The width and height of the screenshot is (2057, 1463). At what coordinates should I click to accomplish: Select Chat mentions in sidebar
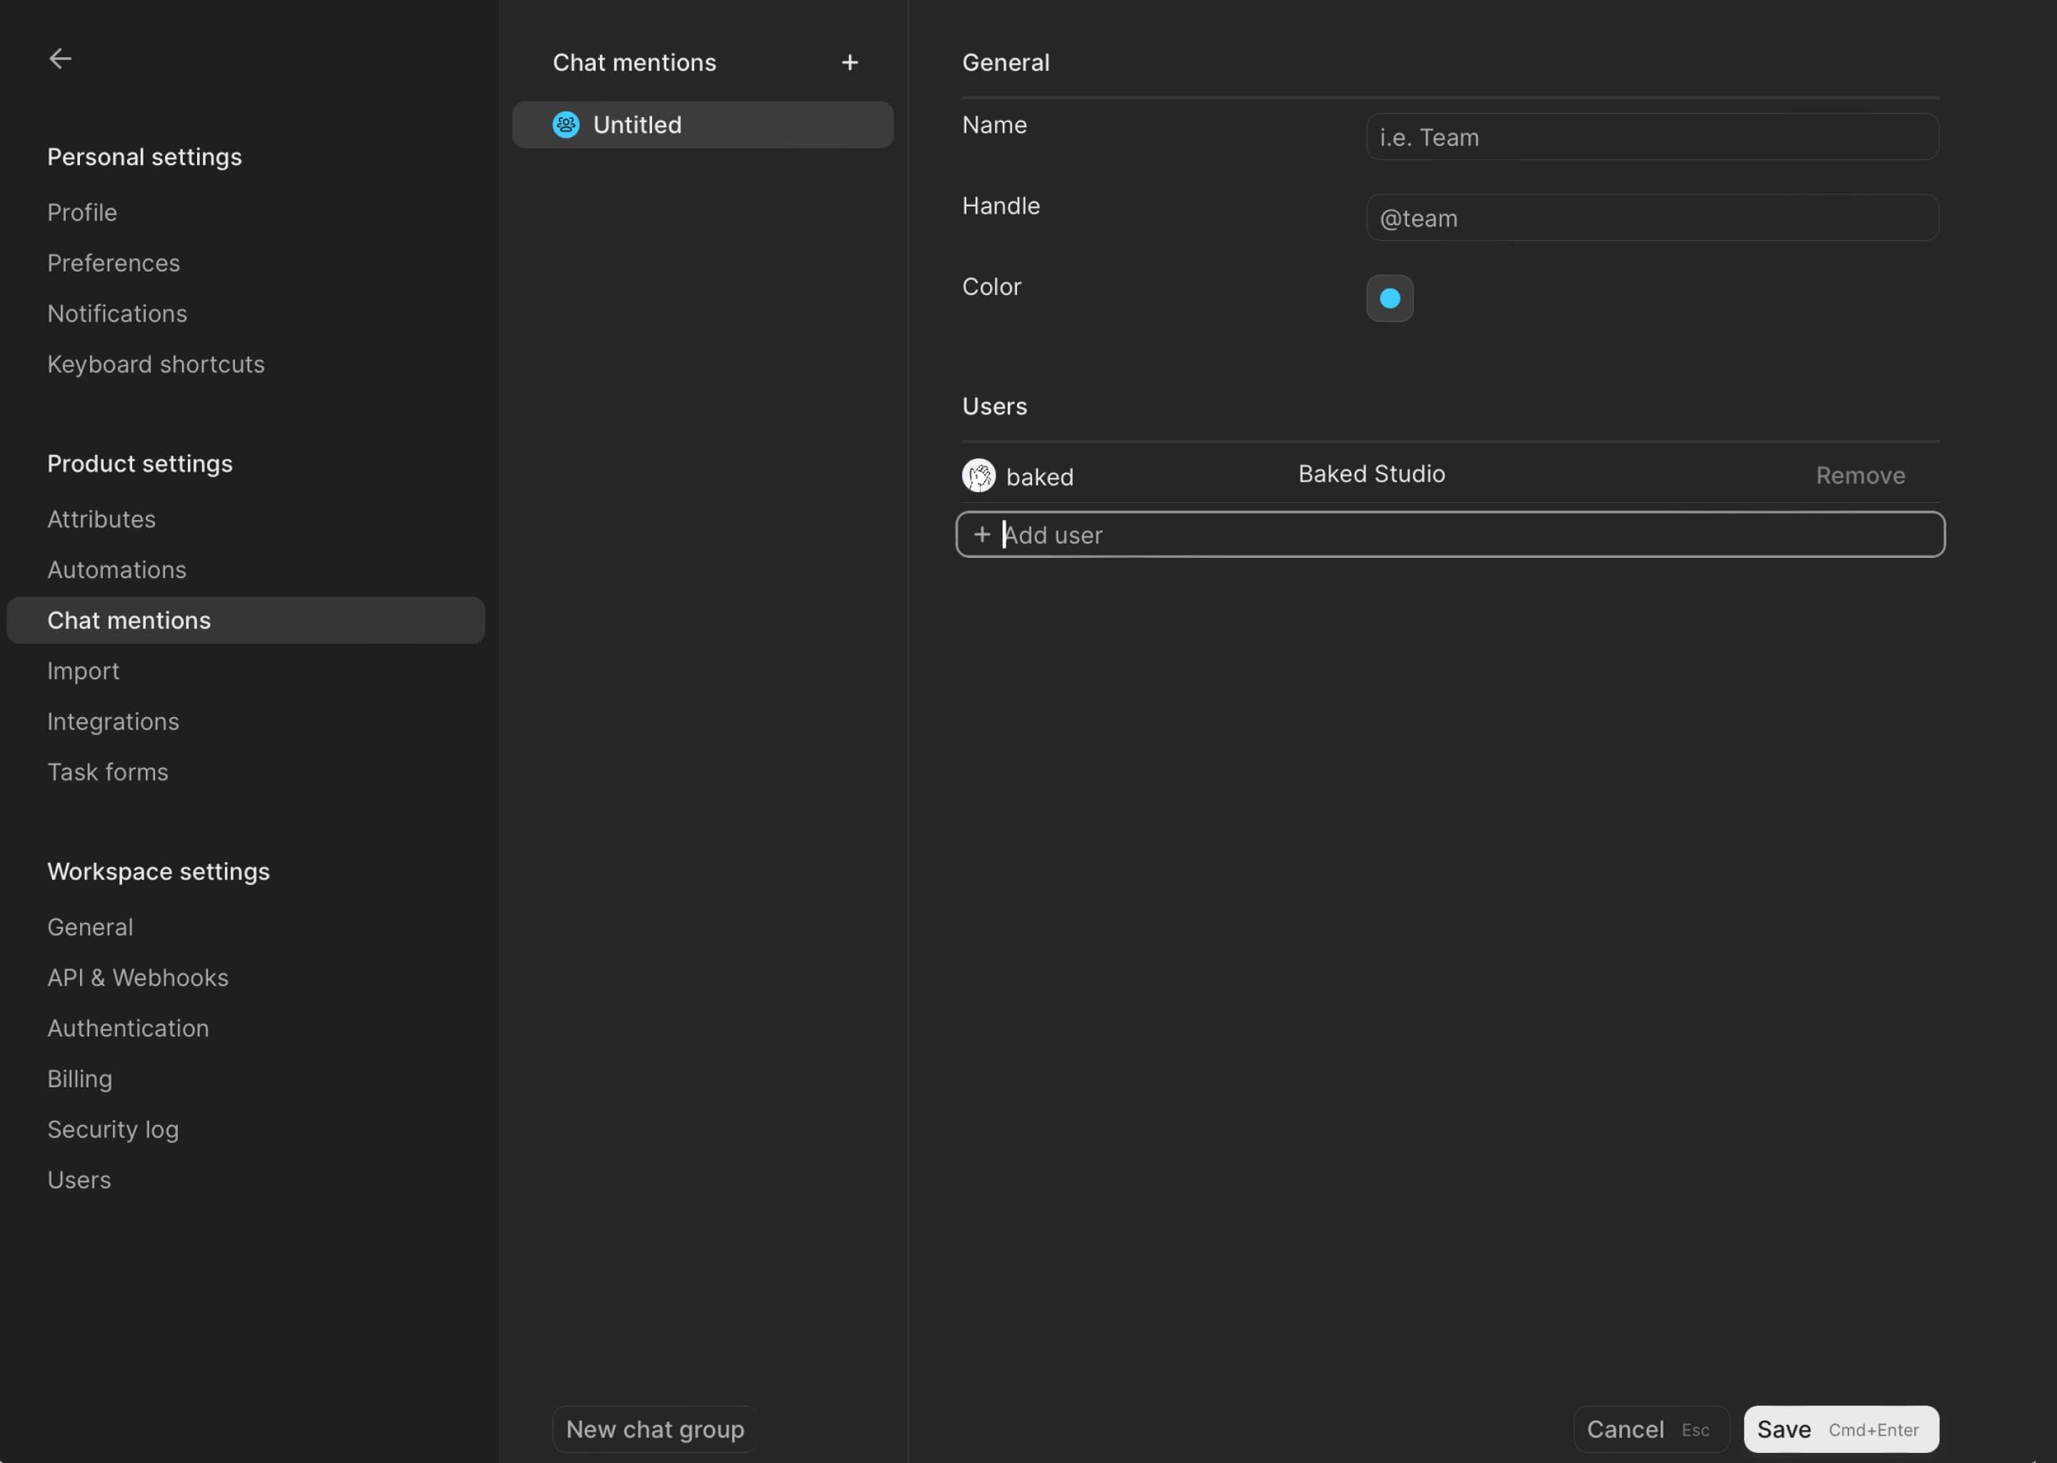pos(246,620)
